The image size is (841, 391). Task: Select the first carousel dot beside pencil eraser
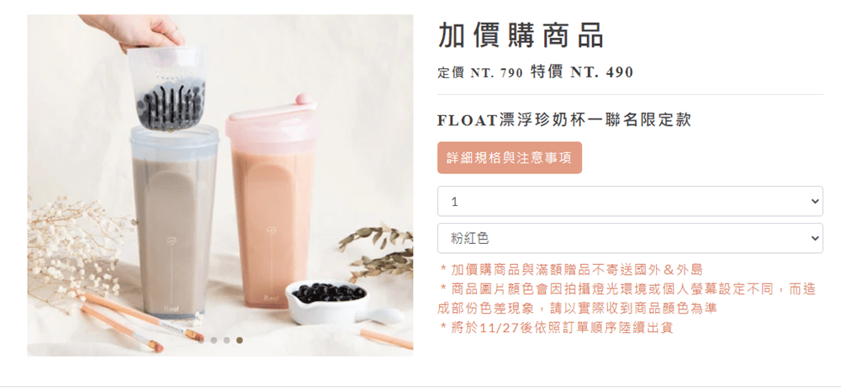point(201,340)
